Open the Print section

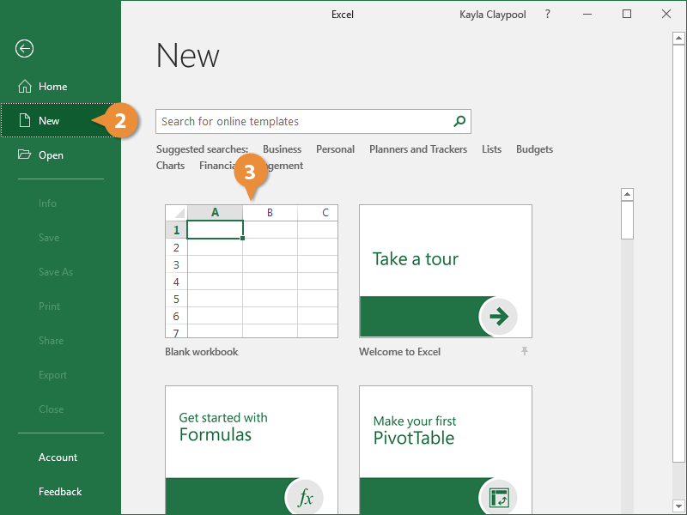(x=49, y=306)
